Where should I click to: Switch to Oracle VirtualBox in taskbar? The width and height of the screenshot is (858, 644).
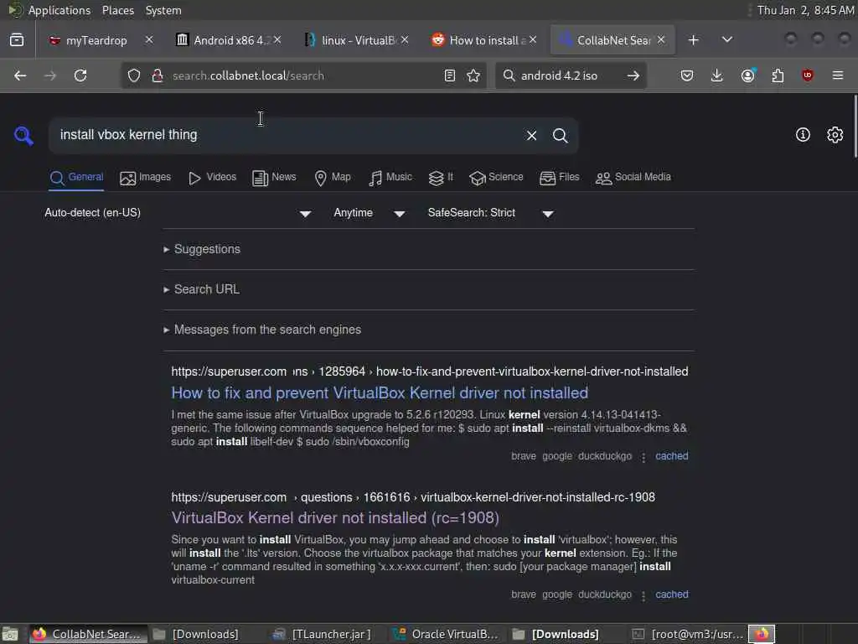tap(446, 634)
